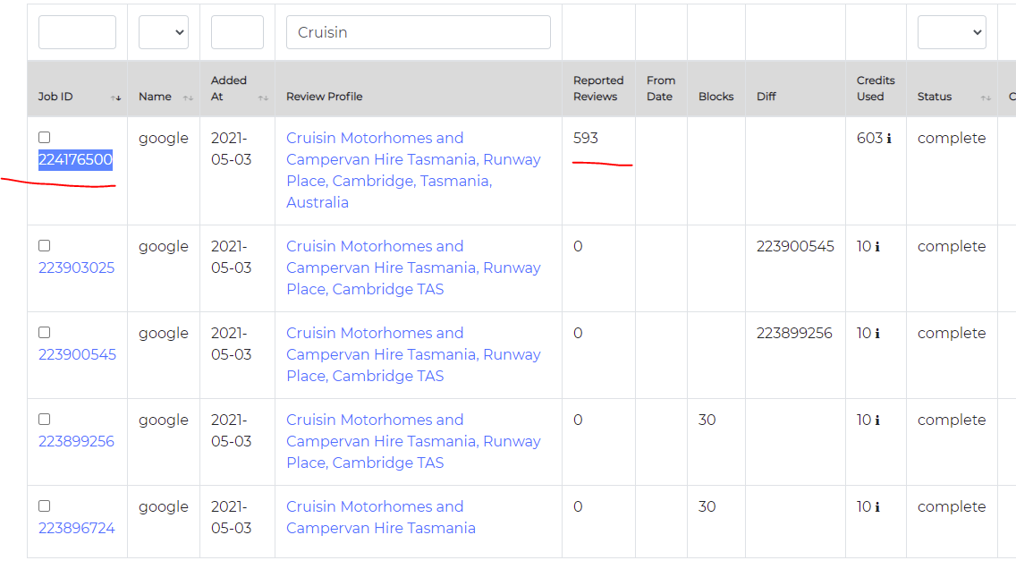The height and width of the screenshot is (569, 1016).
Task: Click complete status in job 223899256 row
Action: coord(952,420)
